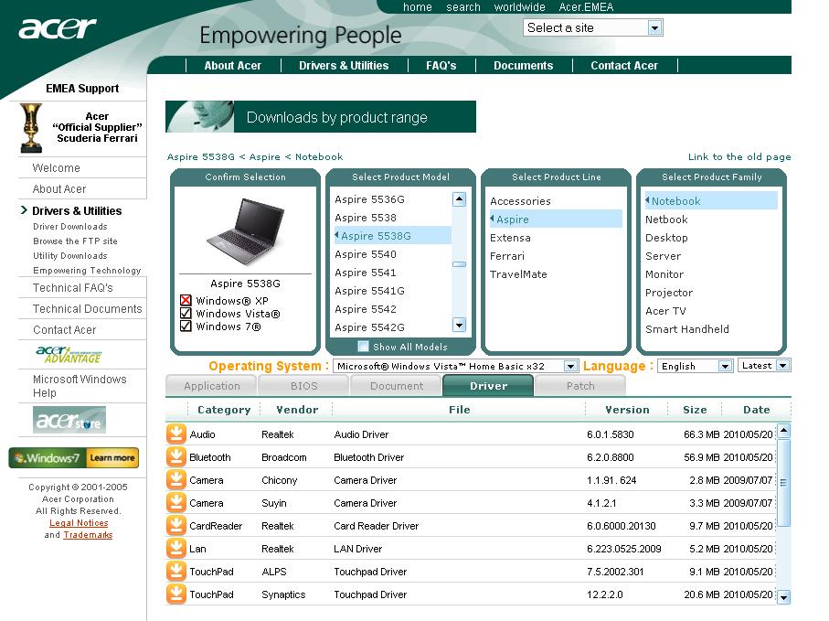Viewport: 829px width, 621px height.
Task: Click the driver table scroll up arrow
Action: pos(783,431)
